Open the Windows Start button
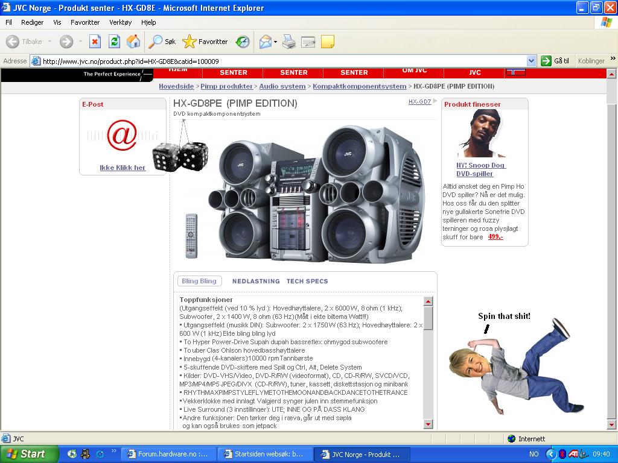 pos(29,454)
